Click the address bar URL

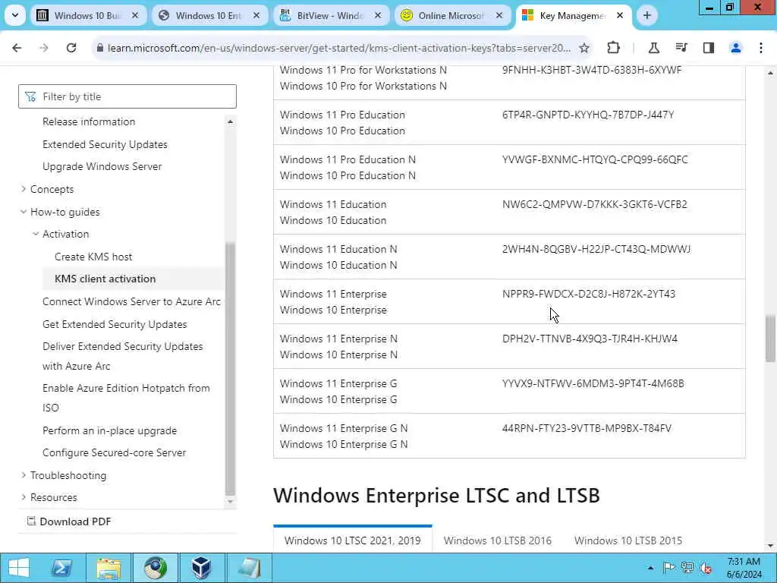[339, 48]
